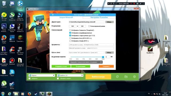Screen dimensions: 171x96
Task: Set memory slider to the 512 mark
Action: coord(71,57)
